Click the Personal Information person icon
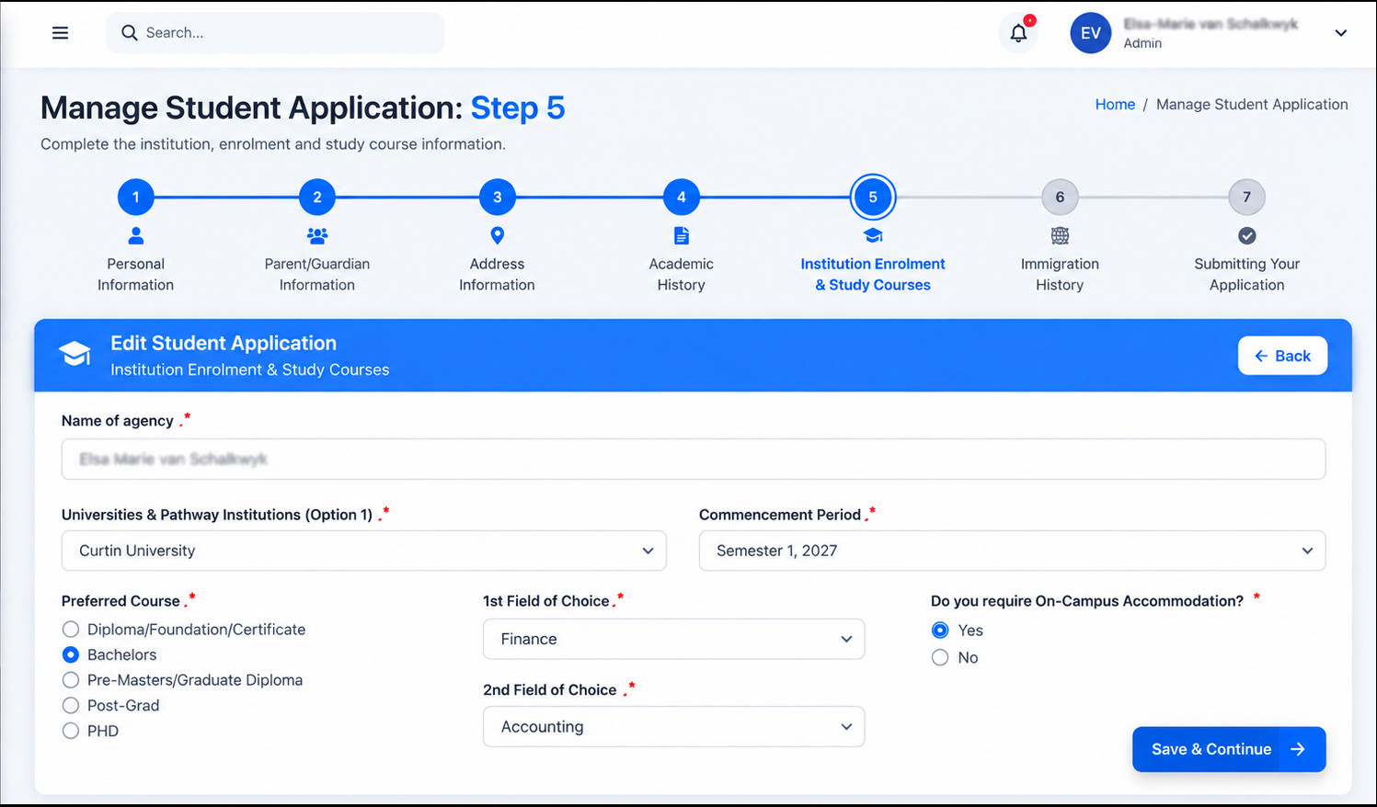 [135, 235]
